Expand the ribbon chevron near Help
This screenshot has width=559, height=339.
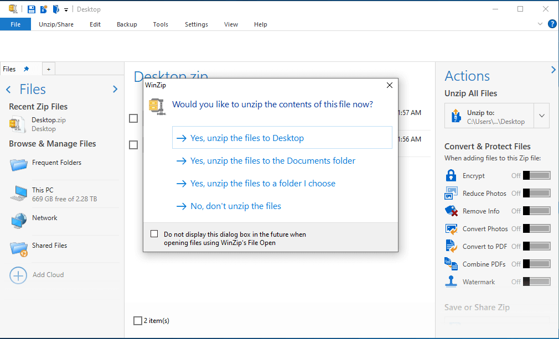click(539, 23)
